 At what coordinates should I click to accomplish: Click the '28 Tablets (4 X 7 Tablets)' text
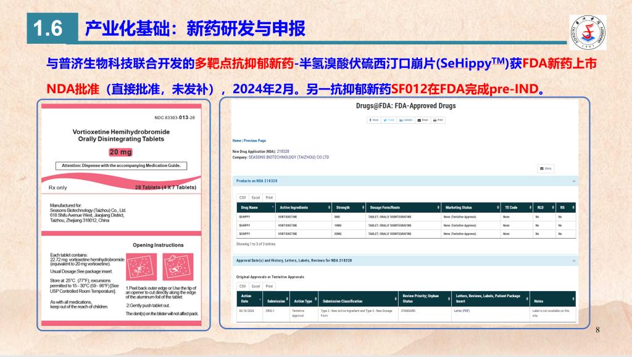pyautogui.click(x=165, y=187)
